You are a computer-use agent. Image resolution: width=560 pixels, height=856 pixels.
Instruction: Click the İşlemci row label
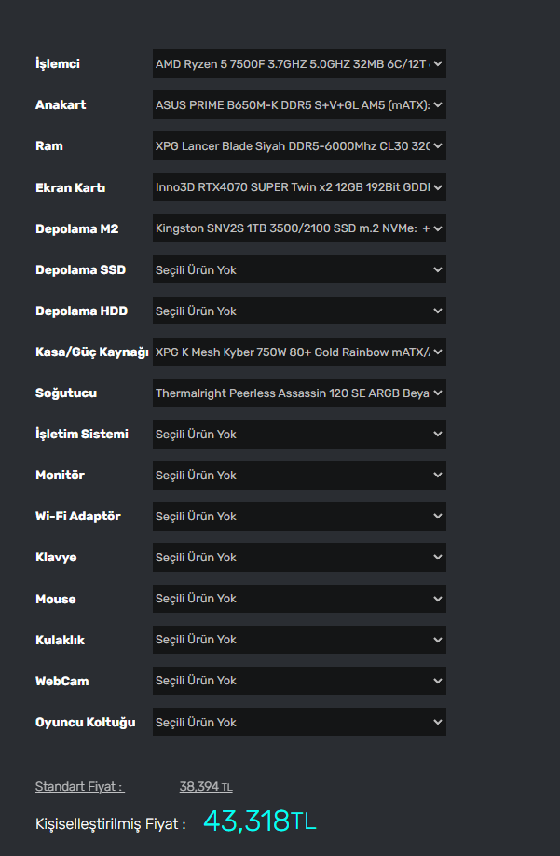(58, 63)
